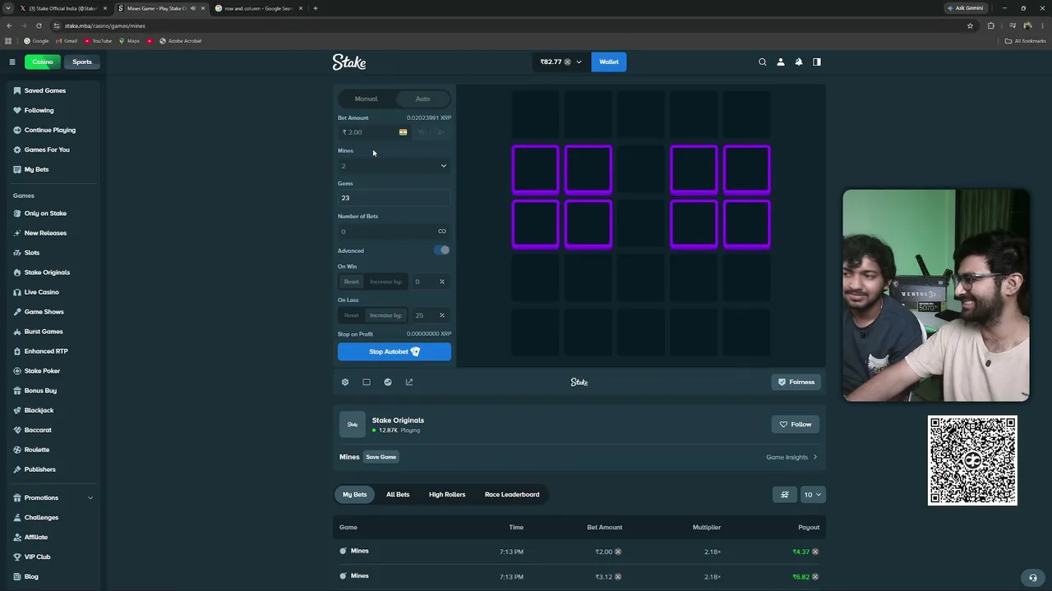
Task: Select the High Rollers tab
Action: pyautogui.click(x=447, y=494)
